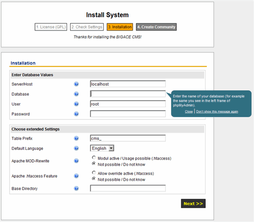Select 'Modul active / Usage possible' radio option
This screenshot has height=222, width=254.
[x=94, y=157]
